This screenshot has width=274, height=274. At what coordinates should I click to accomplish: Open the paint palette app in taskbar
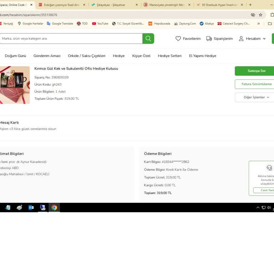(19, 207)
